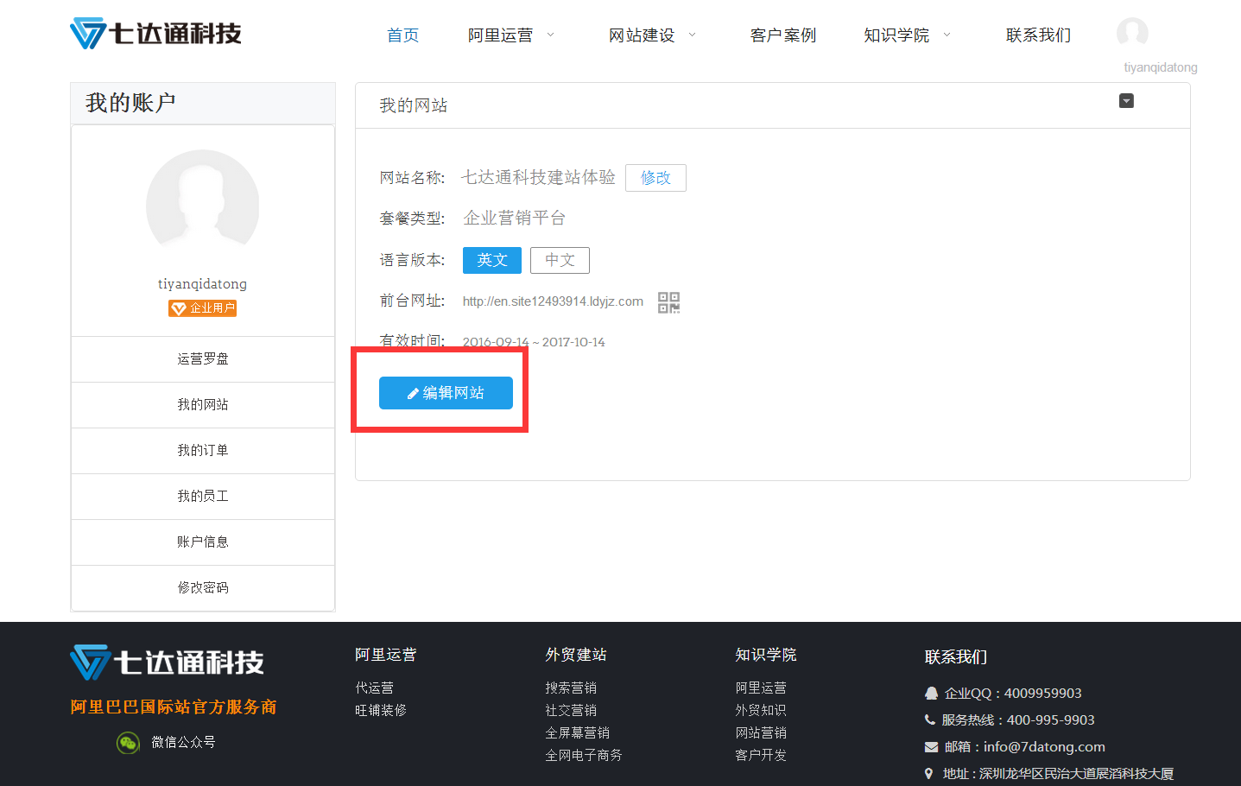Click the footer 网站营销 link
Viewport: 1241px width, 786px height.
pos(761,733)
